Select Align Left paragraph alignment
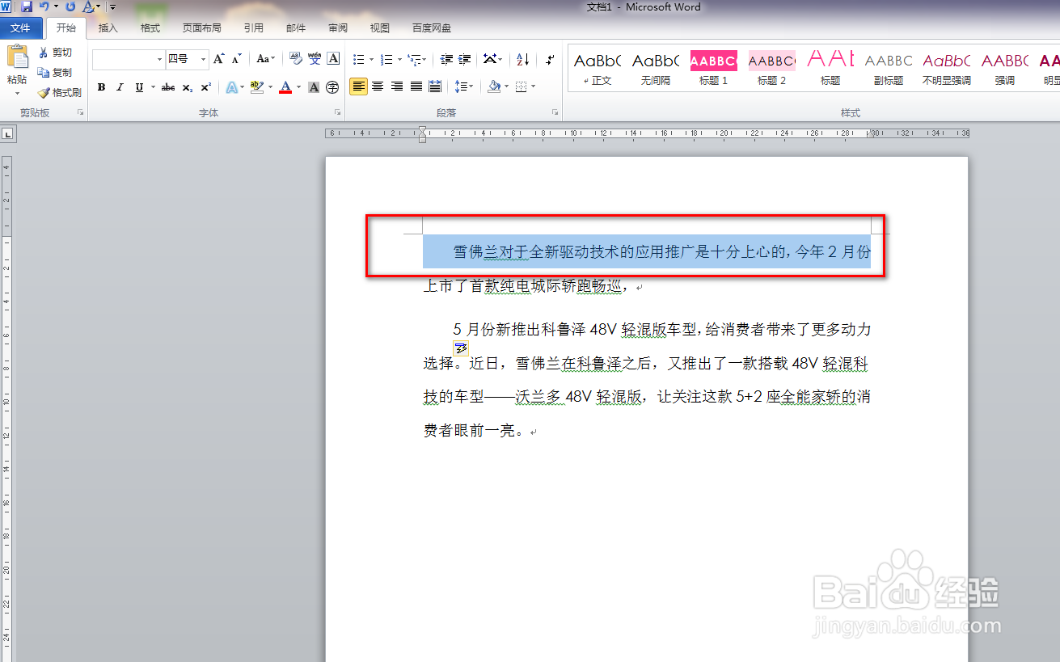1060x662 pixels. [358, 86]
